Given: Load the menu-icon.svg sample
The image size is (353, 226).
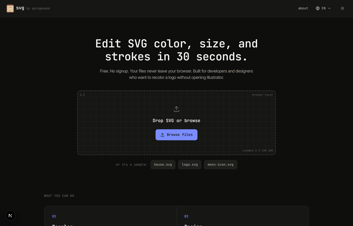Looking at the screenshot, I should point(221,165).
